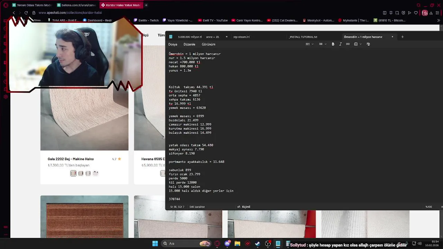
Task: Click the heart icon in browser toolbar
Action: [x=416, y=13]
